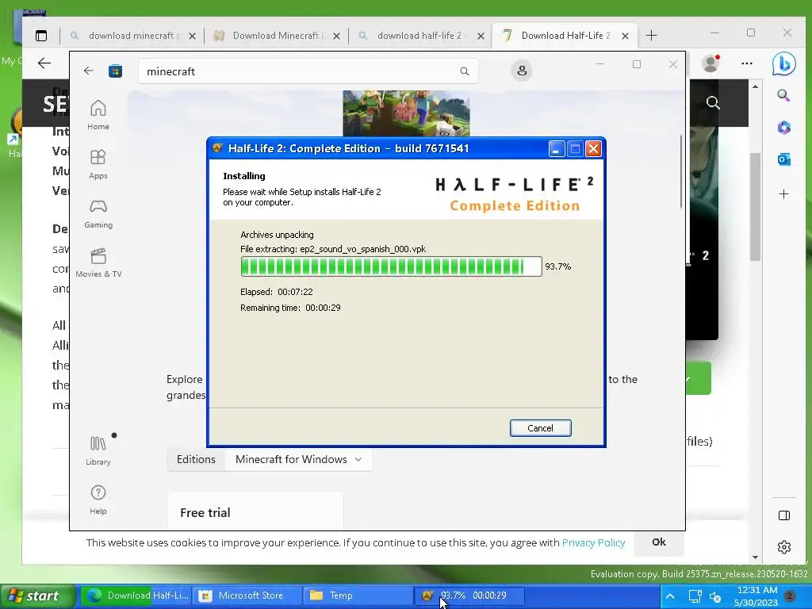812x609 pixels.
Task: Add a site to Edge sidebar
Action: coord(783,194)
